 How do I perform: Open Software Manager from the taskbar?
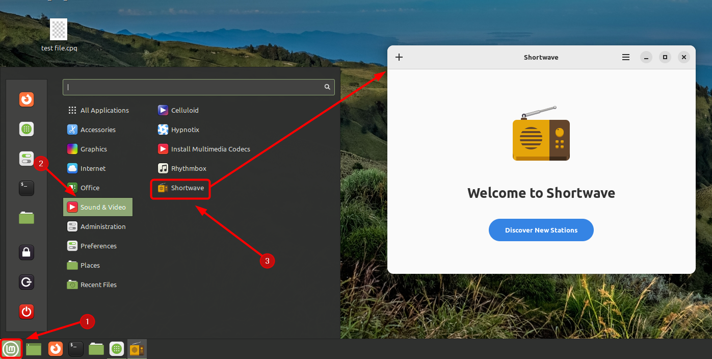coord(117,349)
